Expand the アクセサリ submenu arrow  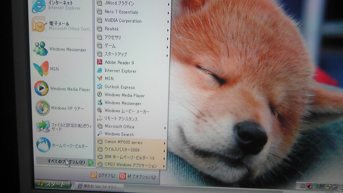(168, 39)
